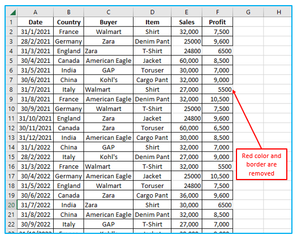Image resolution: width=297 pixels, height=239 pixels.
Task: Select China country cell in row 21
Action: (69, 215)
